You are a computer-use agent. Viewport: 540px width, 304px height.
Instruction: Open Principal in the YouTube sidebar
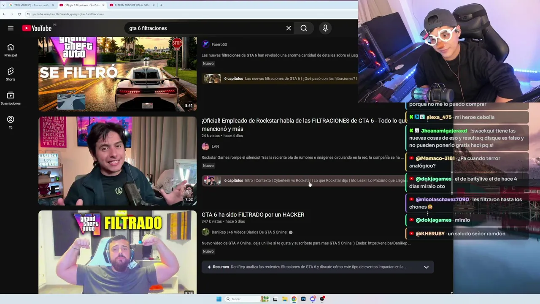pos(11,50)
